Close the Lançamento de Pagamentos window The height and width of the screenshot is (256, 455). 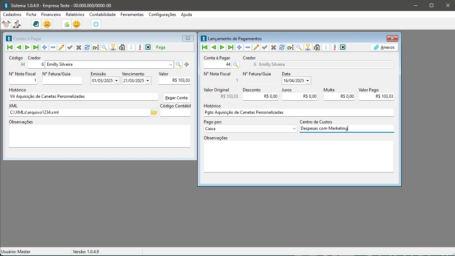pos(392,38)
